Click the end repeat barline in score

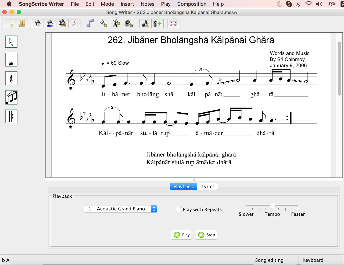289,118
